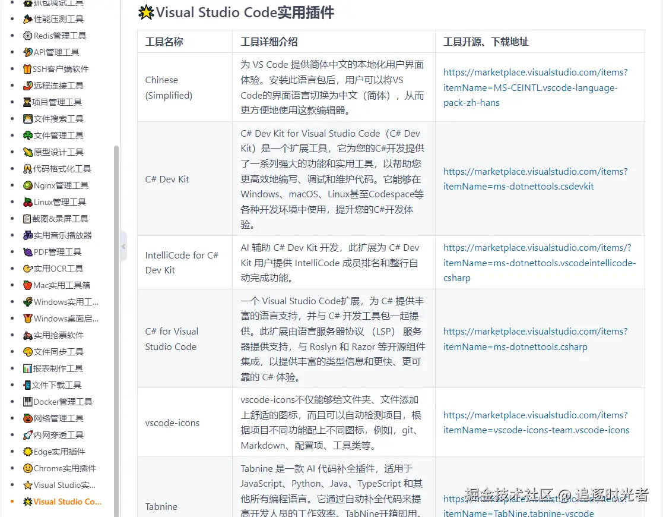Click the emoji icon beside 代码格式化工具
The height and width of the screenshot is (517, 663).
pyautogui.click(x=27, y=169)
